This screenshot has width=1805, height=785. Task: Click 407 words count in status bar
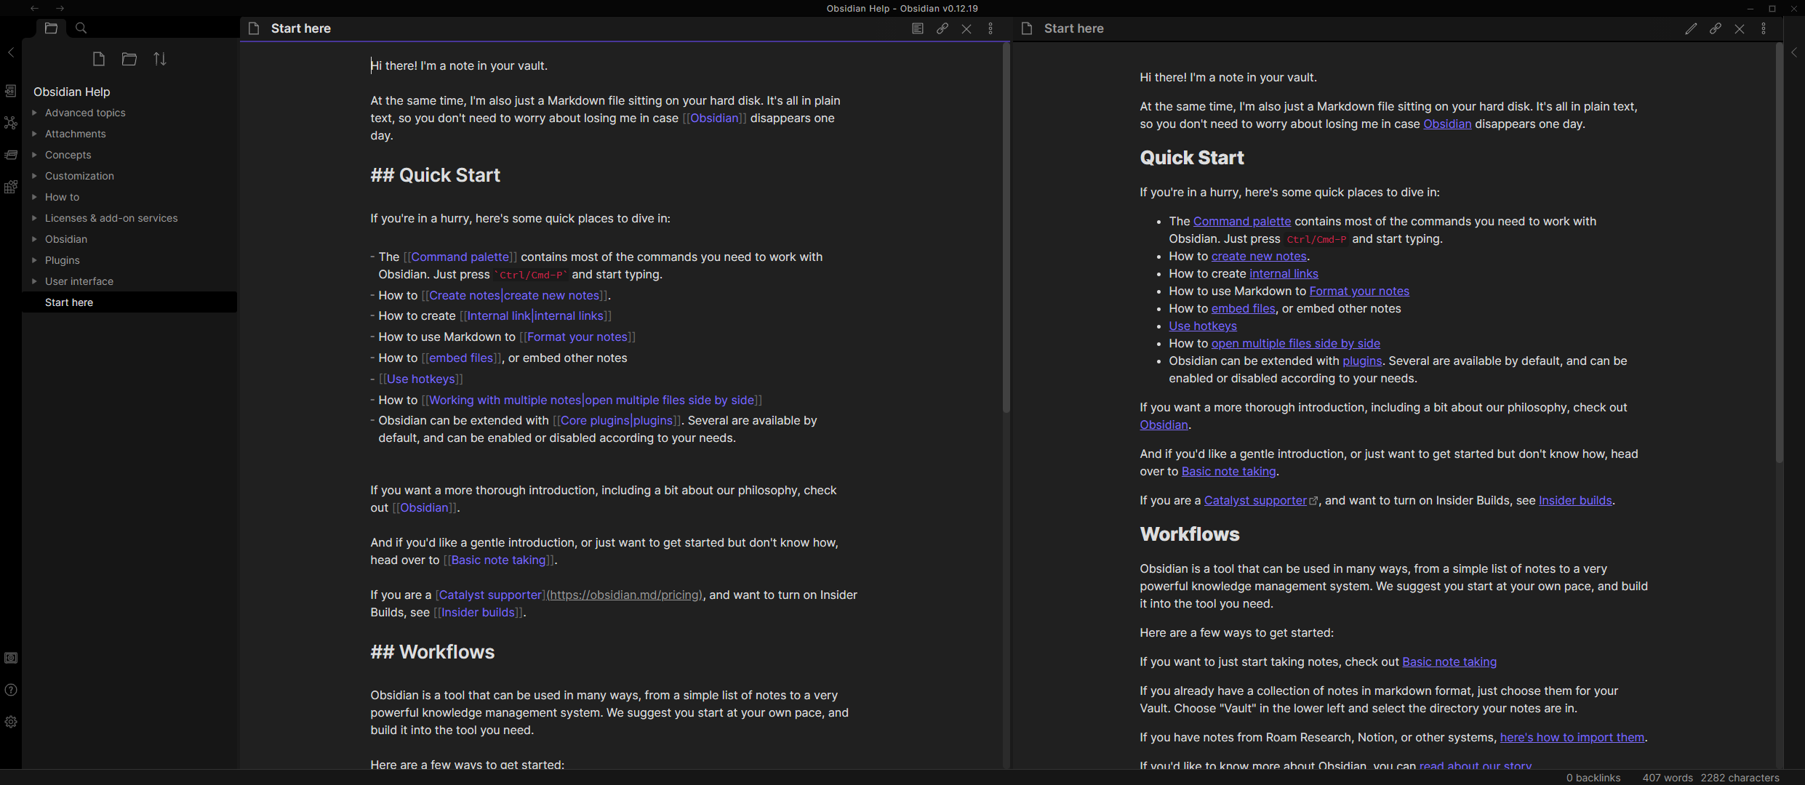click(1666, 778)
